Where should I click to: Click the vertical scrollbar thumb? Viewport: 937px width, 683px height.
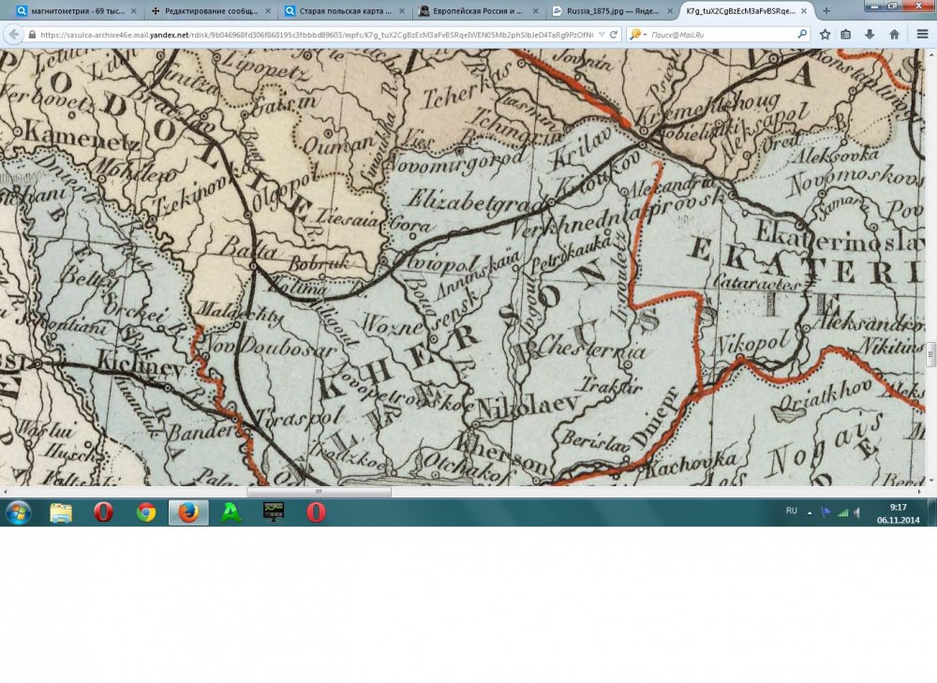[x=930, y=354]
